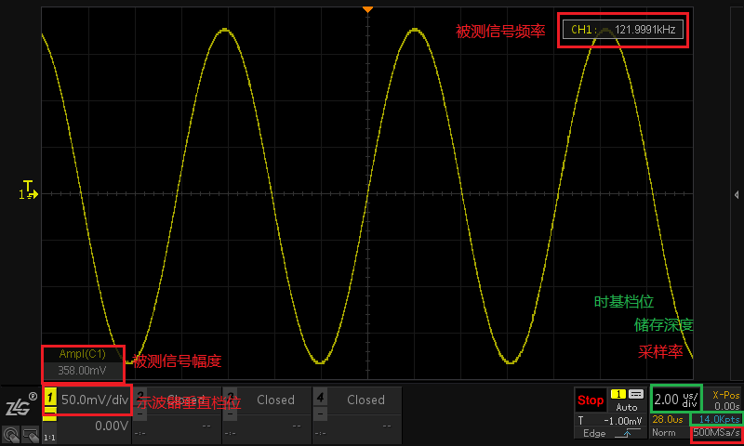The height and width of the screenshot is (446, 744).
Task: Click the zoom window icon at bottom left
Action: point(31,433)
